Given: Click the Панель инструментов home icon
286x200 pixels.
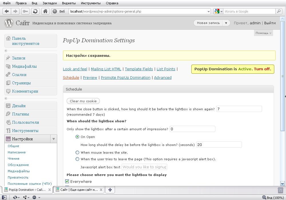Looking at the screenshot, I should (8, 38).
